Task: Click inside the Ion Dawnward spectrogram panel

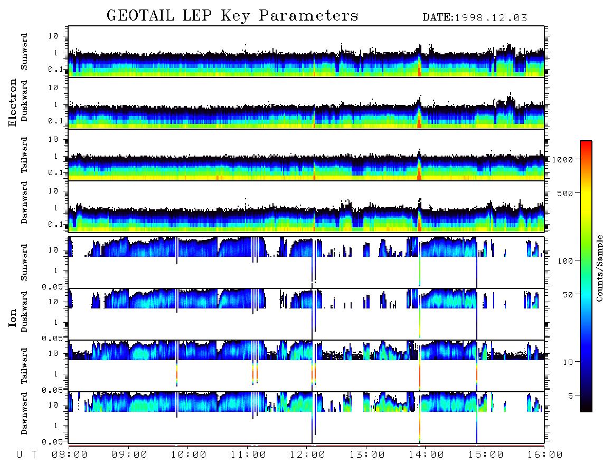Action: 306,418
